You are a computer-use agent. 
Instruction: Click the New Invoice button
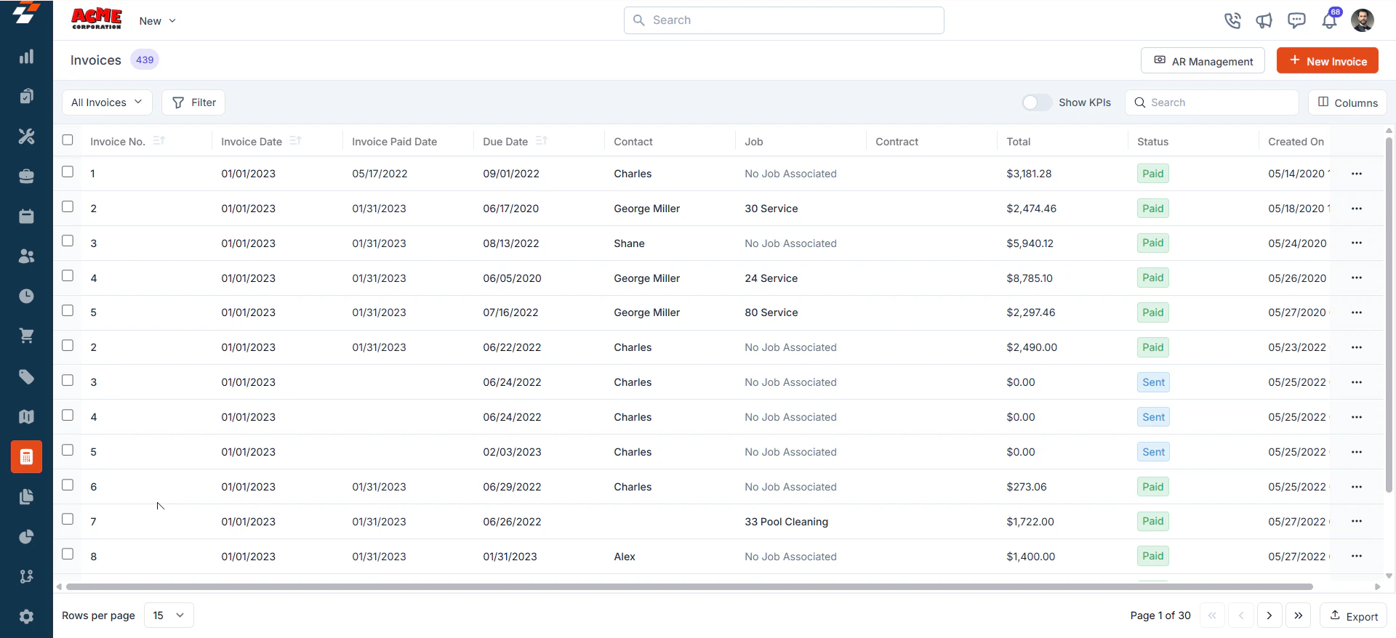[x=1328, y=61]
